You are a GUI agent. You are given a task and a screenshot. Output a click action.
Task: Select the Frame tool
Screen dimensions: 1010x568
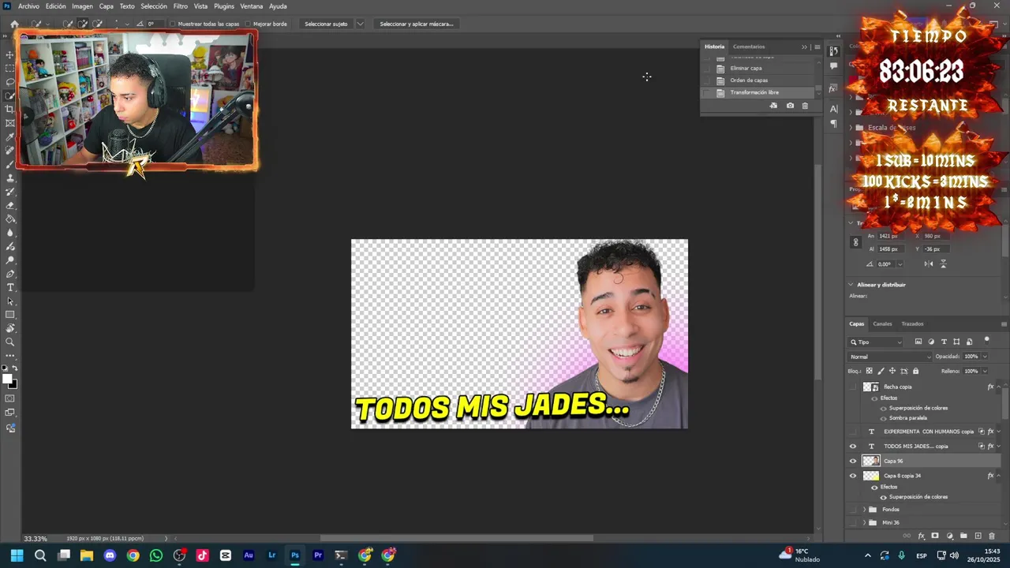click(x=10, y=123)
